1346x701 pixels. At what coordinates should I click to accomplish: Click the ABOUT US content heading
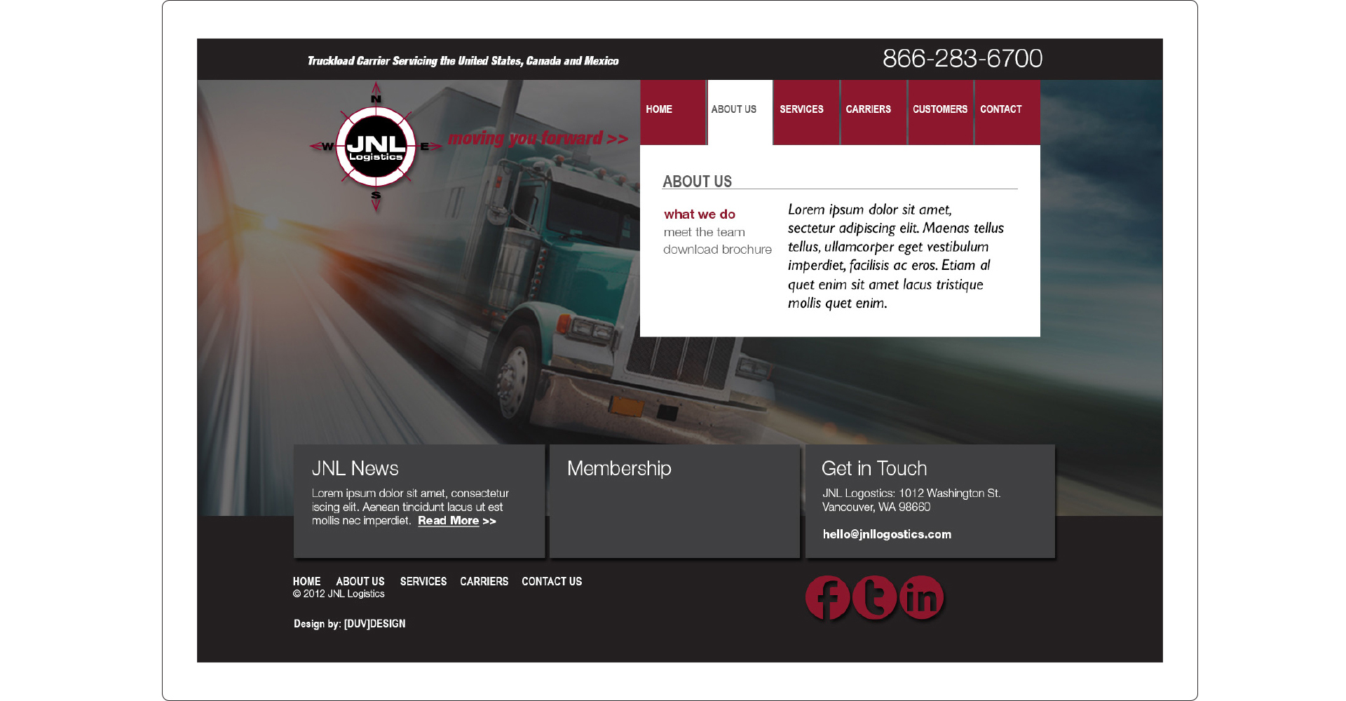[x=697, y=182]
